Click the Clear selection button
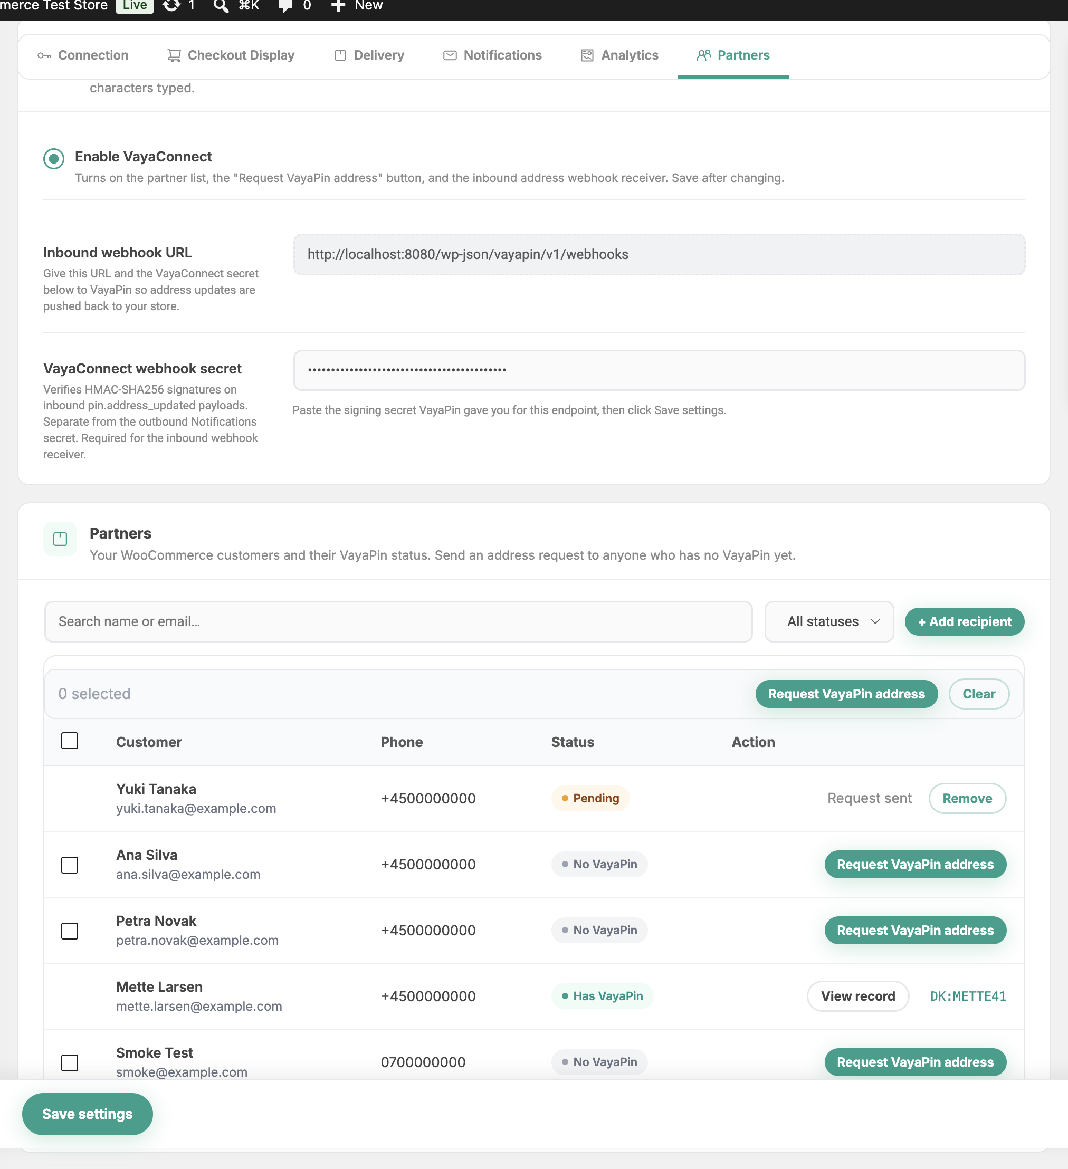The image size is (1068, 1169). tap(979, 694)
